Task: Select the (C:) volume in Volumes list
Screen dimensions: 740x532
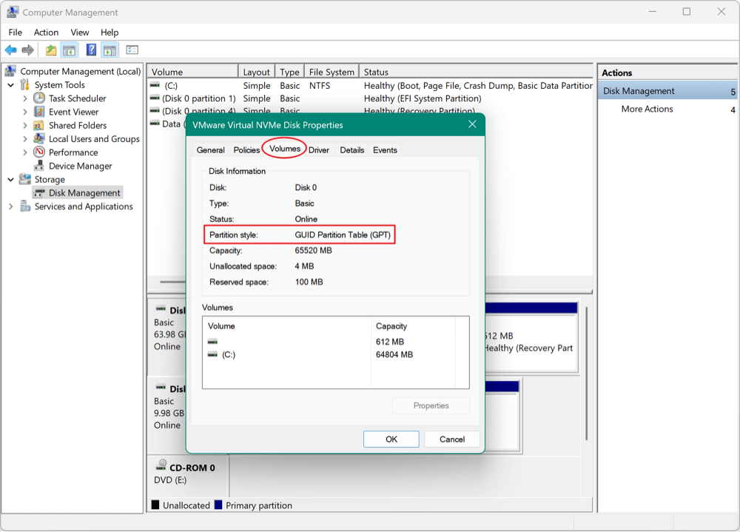Action: (x=229, y=355)
